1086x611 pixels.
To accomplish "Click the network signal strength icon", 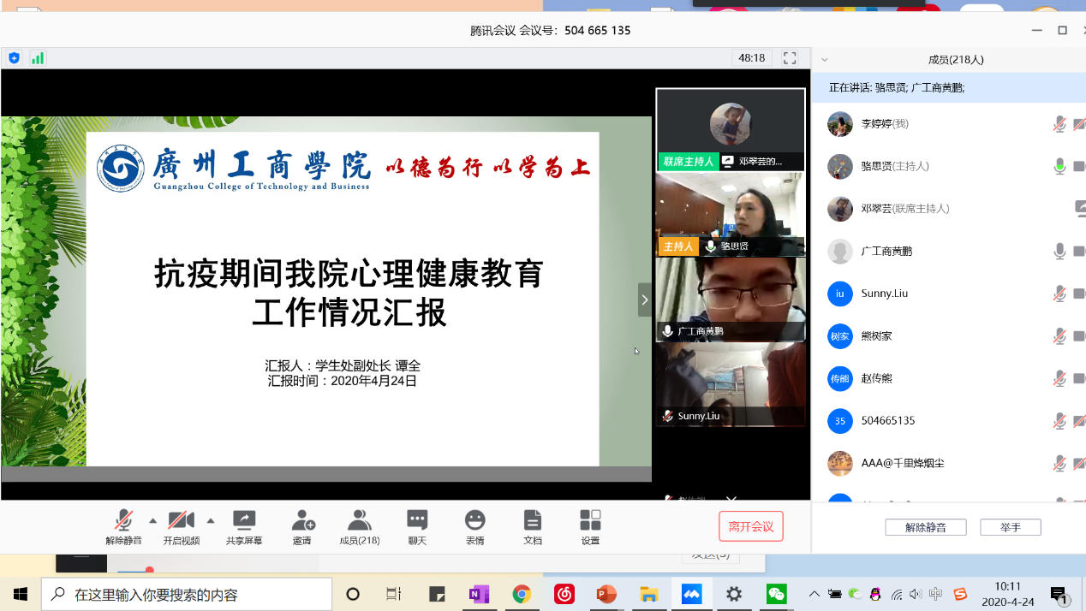I will click(x=38, y=58).
